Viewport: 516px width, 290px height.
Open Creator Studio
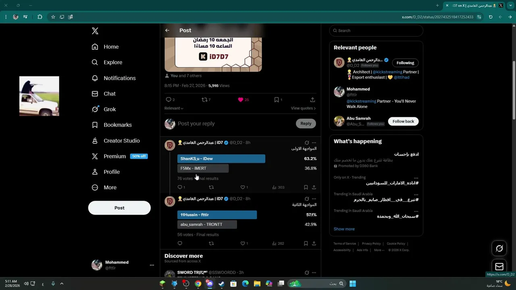[x=116, y=141]
